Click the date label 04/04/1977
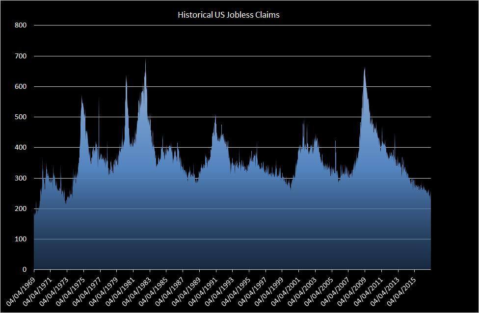Screen dimensions: 479x313 [86, 291]
